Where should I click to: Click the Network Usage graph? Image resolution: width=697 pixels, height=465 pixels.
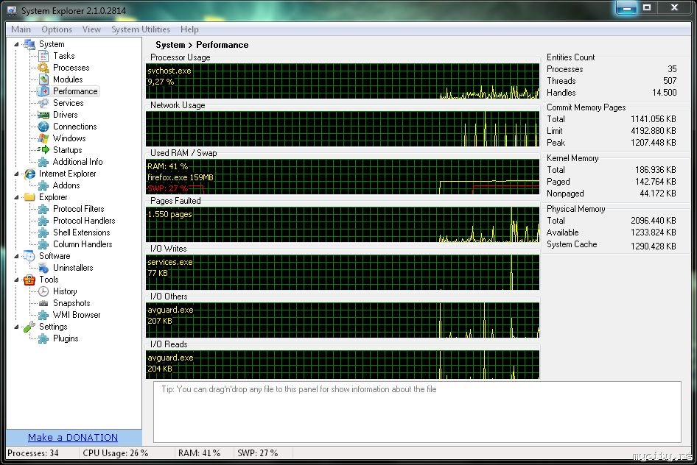pos(343,129)
